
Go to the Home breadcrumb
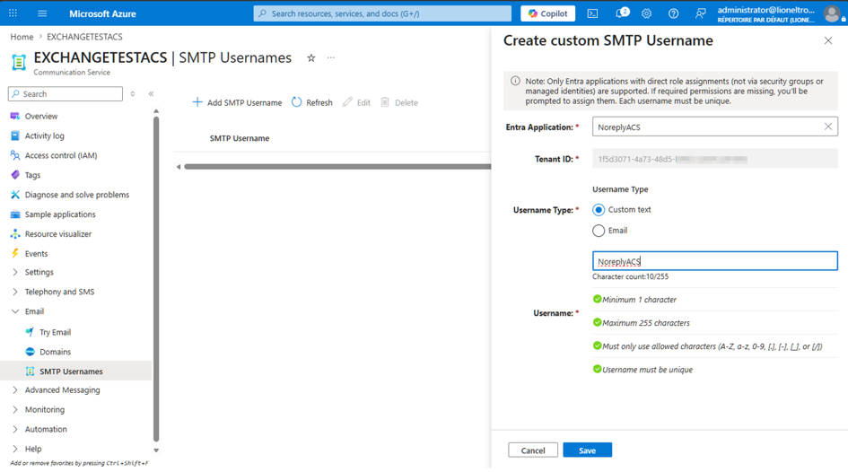click(22, 37)
